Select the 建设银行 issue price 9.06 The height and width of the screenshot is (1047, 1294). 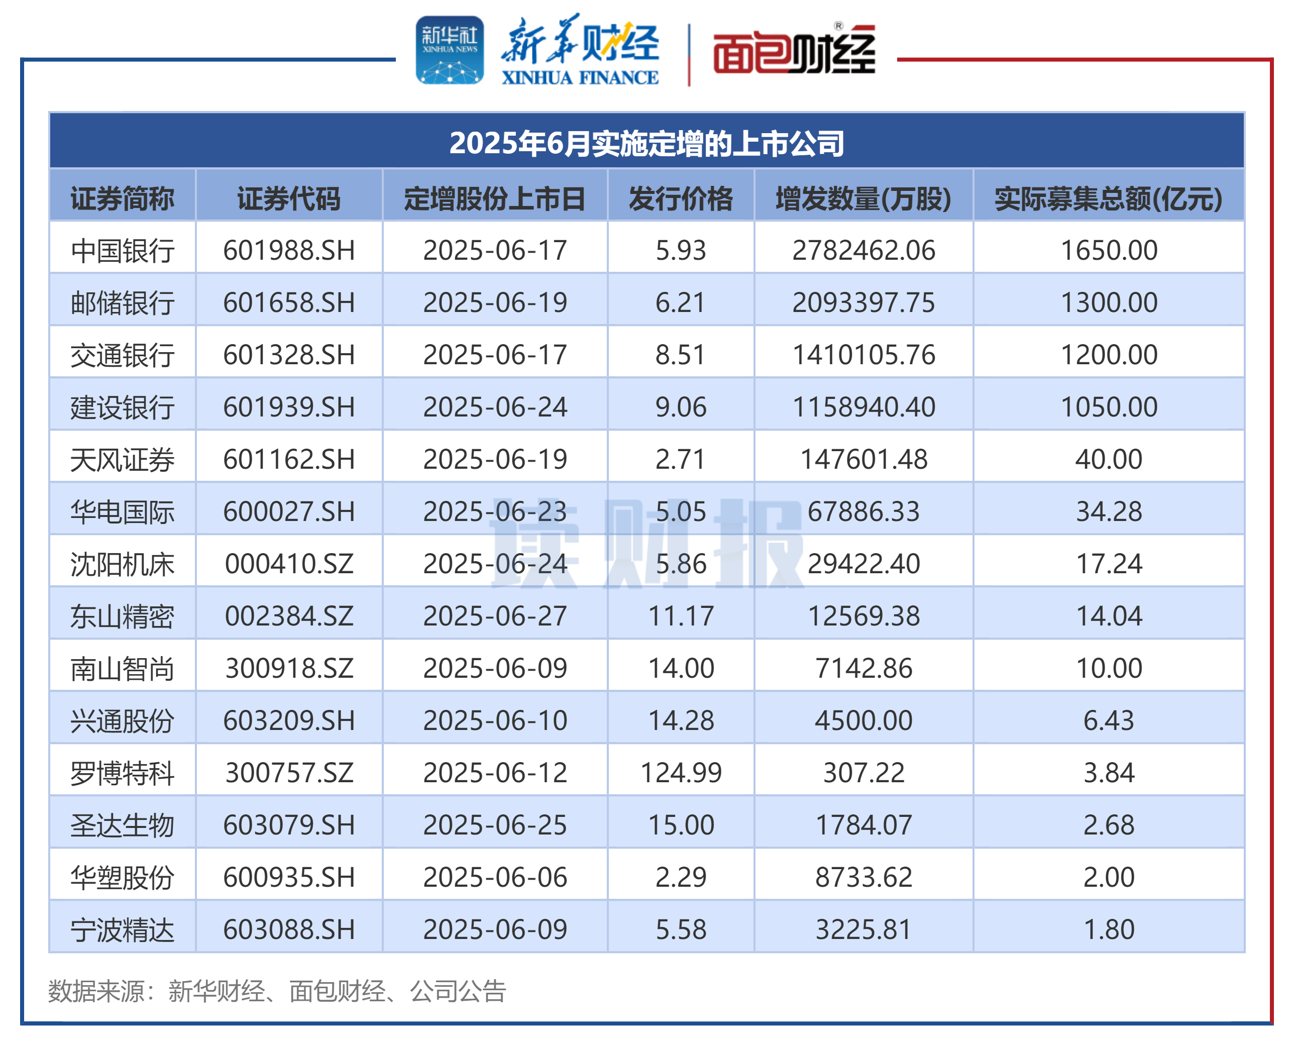point(681,407)
